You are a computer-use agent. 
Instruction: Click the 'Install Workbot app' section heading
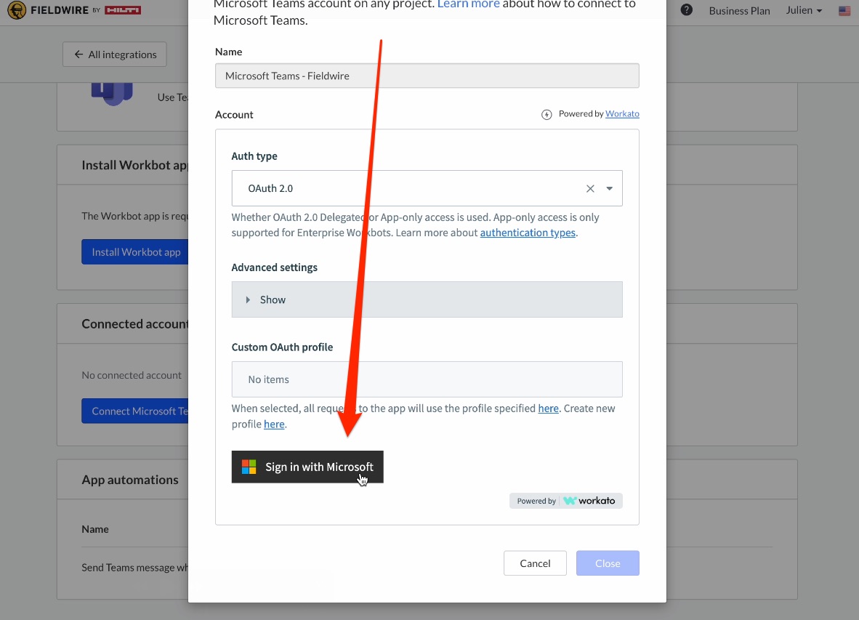[x=134, y=165]
